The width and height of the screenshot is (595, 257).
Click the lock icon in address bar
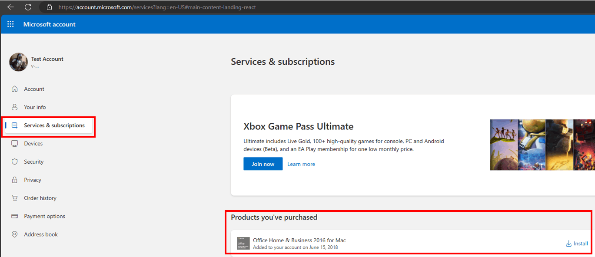point(49,7)
